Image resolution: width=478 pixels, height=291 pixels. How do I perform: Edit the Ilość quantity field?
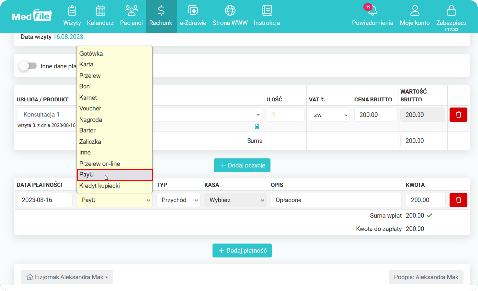point(286,115)
